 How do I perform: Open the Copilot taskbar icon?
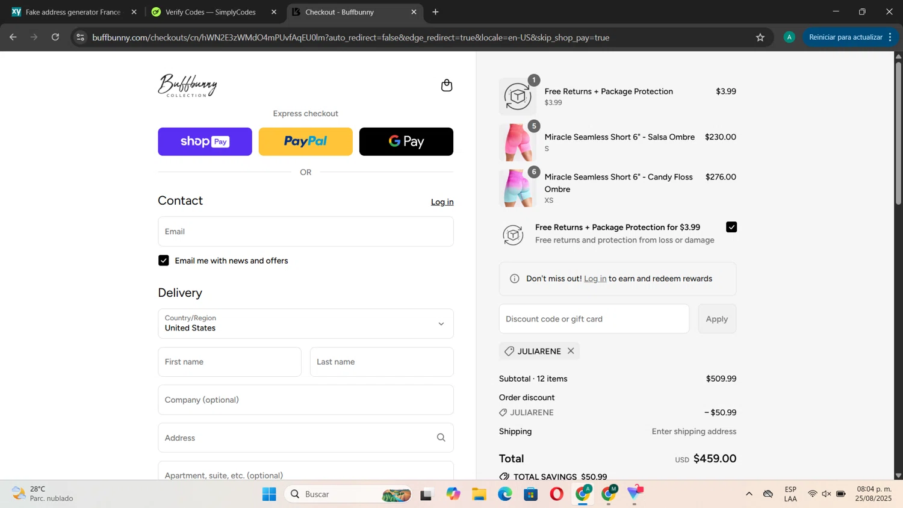click(x=453, y=494)
